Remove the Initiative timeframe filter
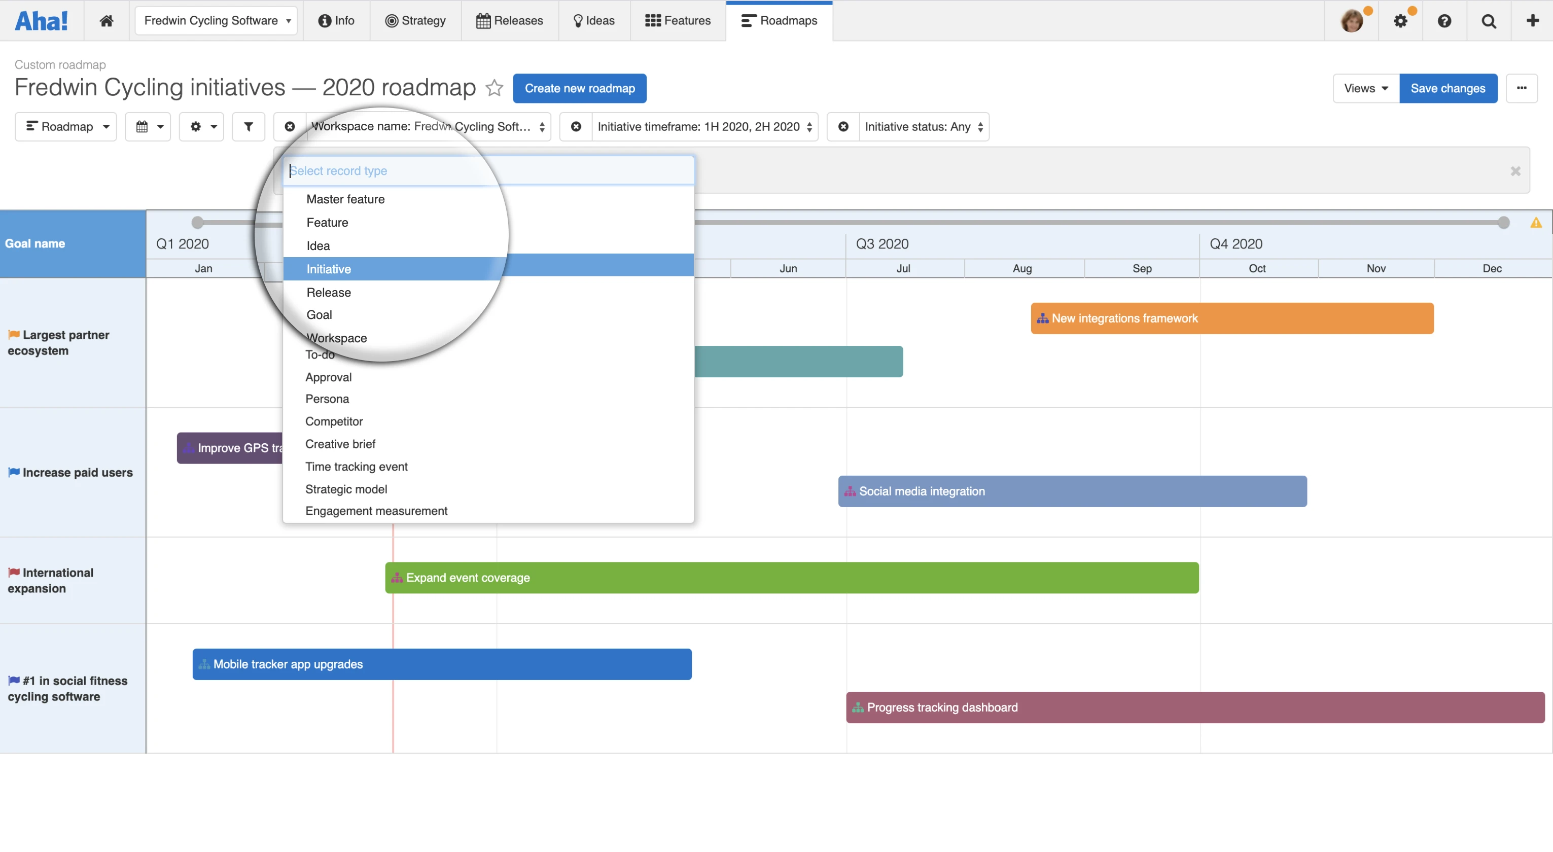 coord(576,127)
